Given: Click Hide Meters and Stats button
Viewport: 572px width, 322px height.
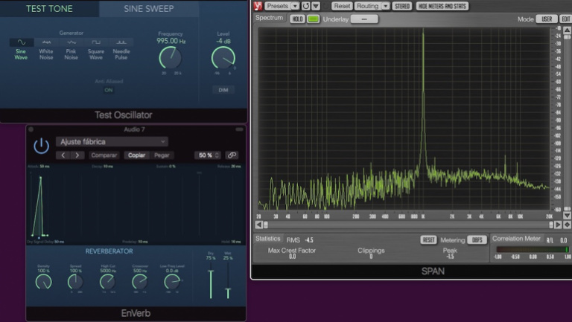Looking at the screenshot, I should 442,6.
